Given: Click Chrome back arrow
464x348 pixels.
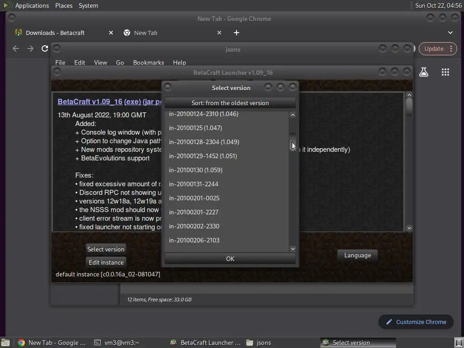Looking at the screenshot, I should [16, 48].
